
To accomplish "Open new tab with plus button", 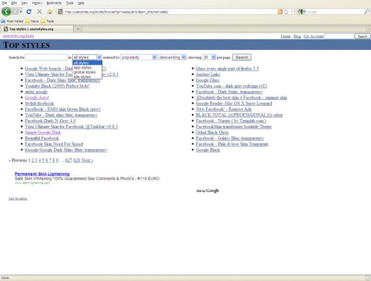I will pos(78,29).
